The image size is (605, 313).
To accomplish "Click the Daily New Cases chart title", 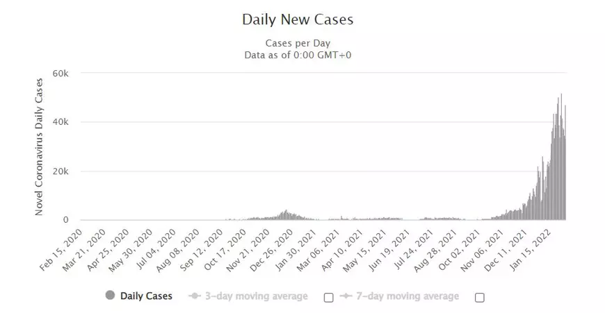I will coord(298,19).
